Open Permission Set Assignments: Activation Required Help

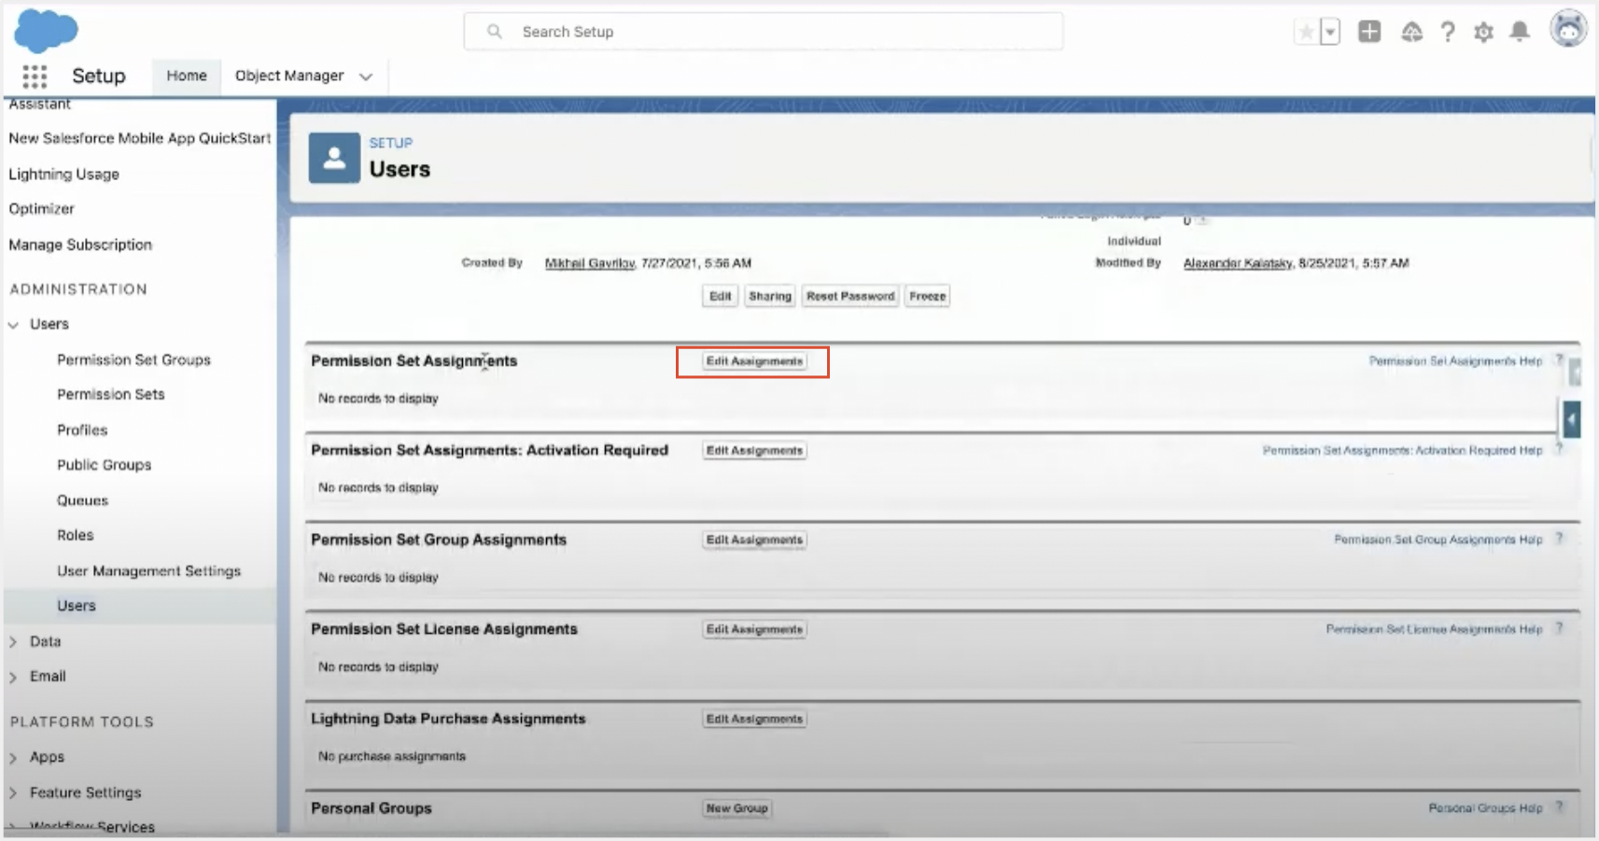(1402, 451)
